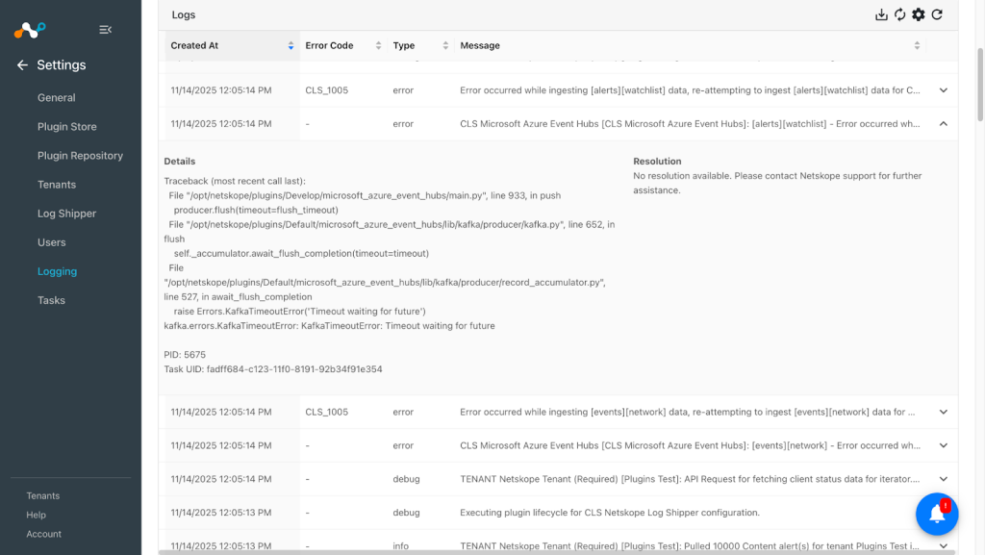Expand the Azure Event Hubs [events][network] row
985x555 pixels.
[x=944, y=445]
